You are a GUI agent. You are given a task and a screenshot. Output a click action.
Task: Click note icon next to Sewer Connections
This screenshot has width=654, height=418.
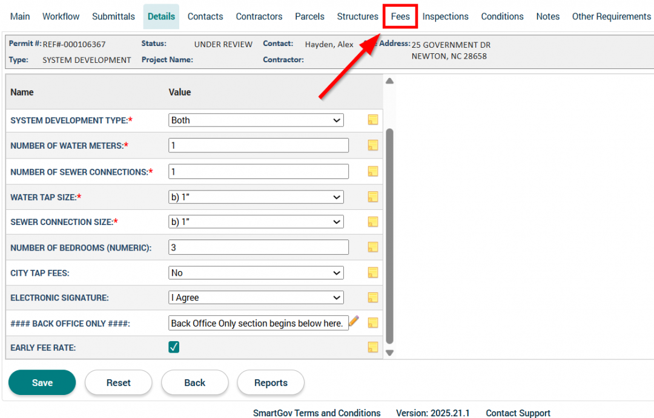(373, 171)
